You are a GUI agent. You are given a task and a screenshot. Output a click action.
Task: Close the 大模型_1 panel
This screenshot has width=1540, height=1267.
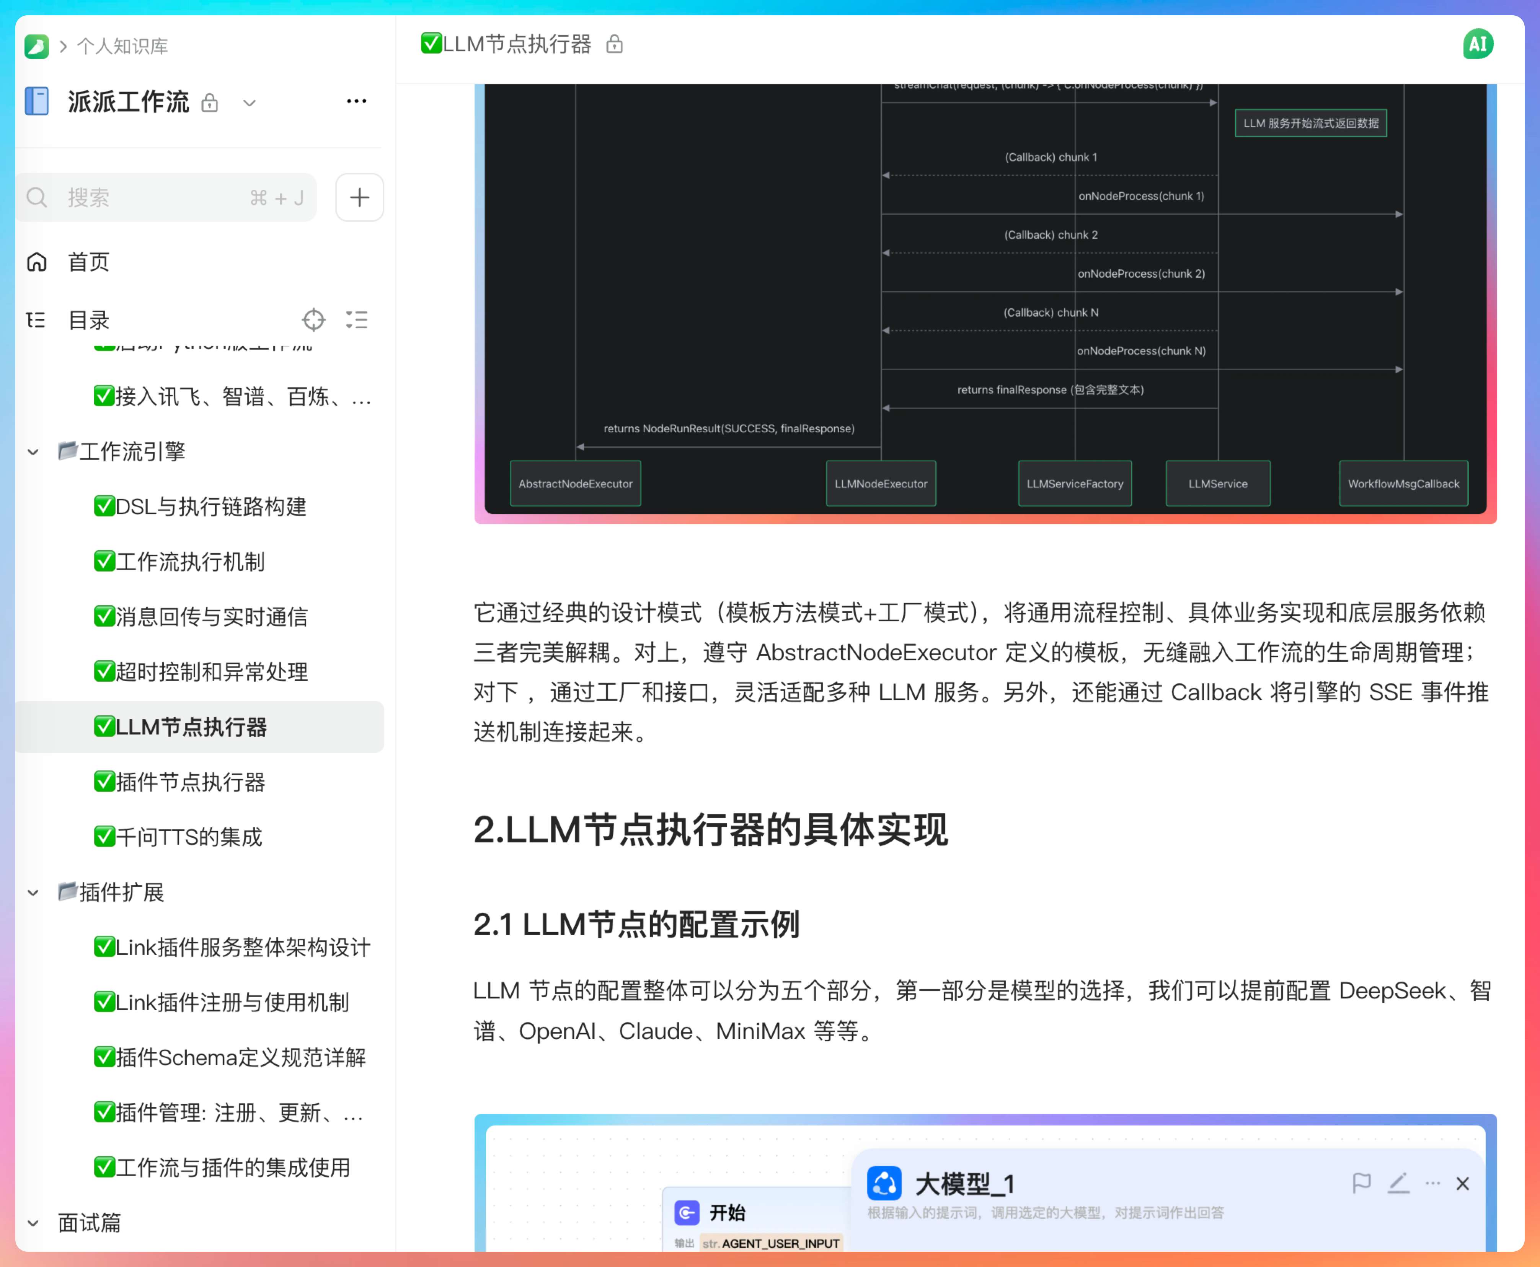pos(1462,1184)
